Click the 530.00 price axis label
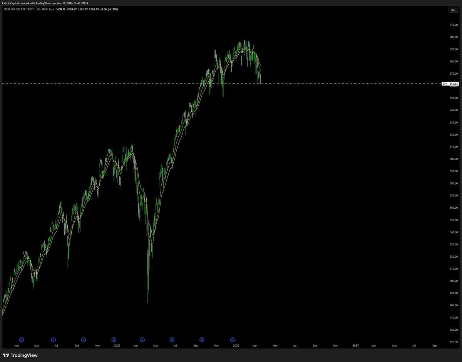Screen dimensions: 462x362 [x=453, y=245]
